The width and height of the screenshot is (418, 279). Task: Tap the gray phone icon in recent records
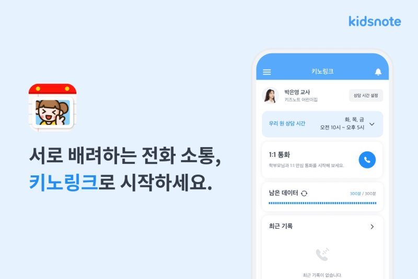point(322,254)
